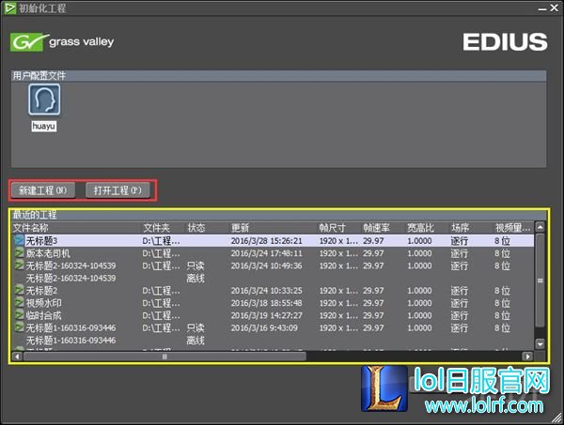Select the 无标题2 project entry
Screen dimensions: 564x425
click(273, 291)
